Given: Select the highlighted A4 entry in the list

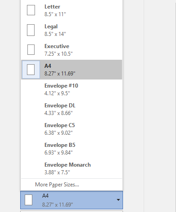Looking at the screenshot, I should [x=71, y=70].
